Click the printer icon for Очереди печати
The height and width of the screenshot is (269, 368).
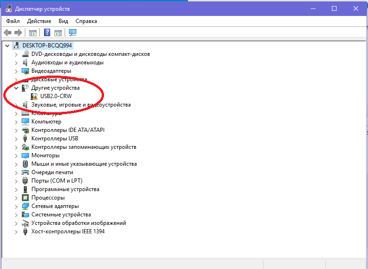pyautogui.click(x=25, y=172)
